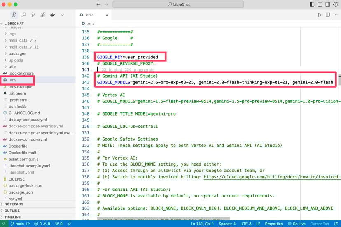Open the settings gear in title bar

point(336,4)
